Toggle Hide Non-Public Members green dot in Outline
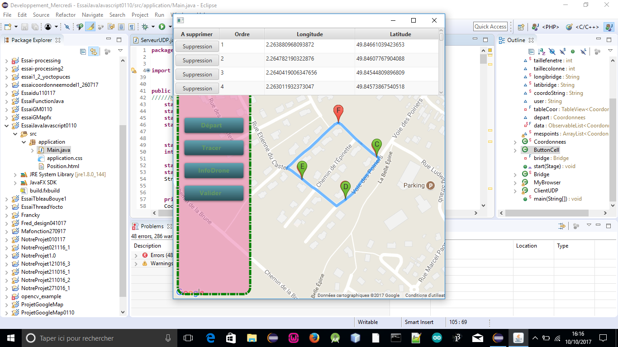Image resolution: width=618 pixels, height=347 pixels. pos(573,52)
